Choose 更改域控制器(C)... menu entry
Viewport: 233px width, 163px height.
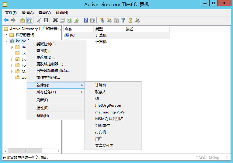click(56, 64)
